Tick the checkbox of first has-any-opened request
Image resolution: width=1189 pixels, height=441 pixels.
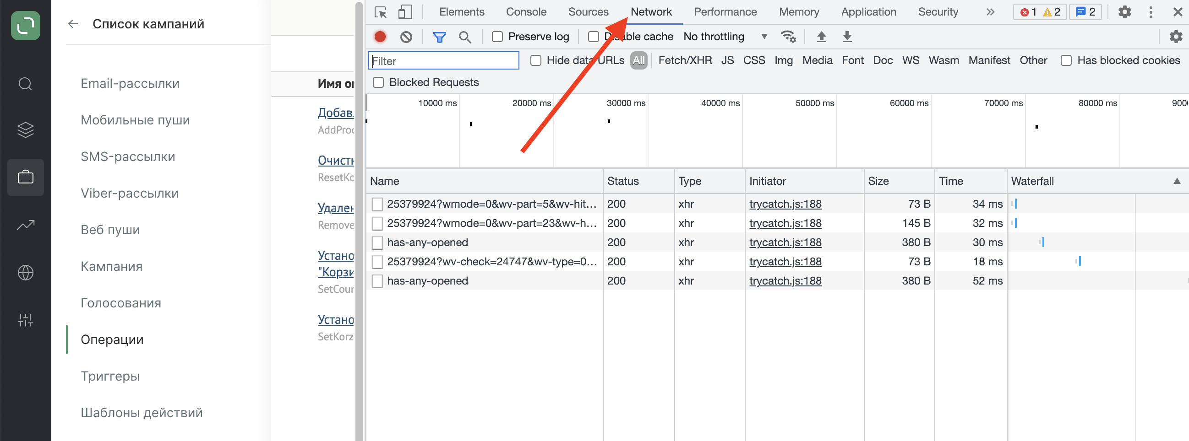pos(377,243)
